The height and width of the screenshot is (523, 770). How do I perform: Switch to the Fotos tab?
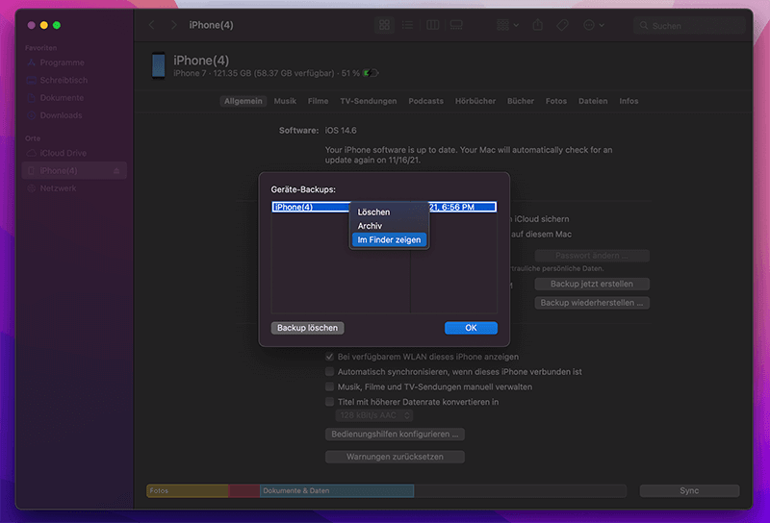coord(556,101)
